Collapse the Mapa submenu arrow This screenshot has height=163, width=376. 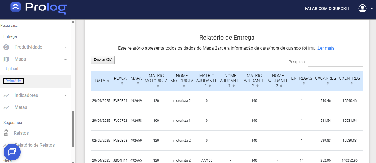[x=65, y=59]
